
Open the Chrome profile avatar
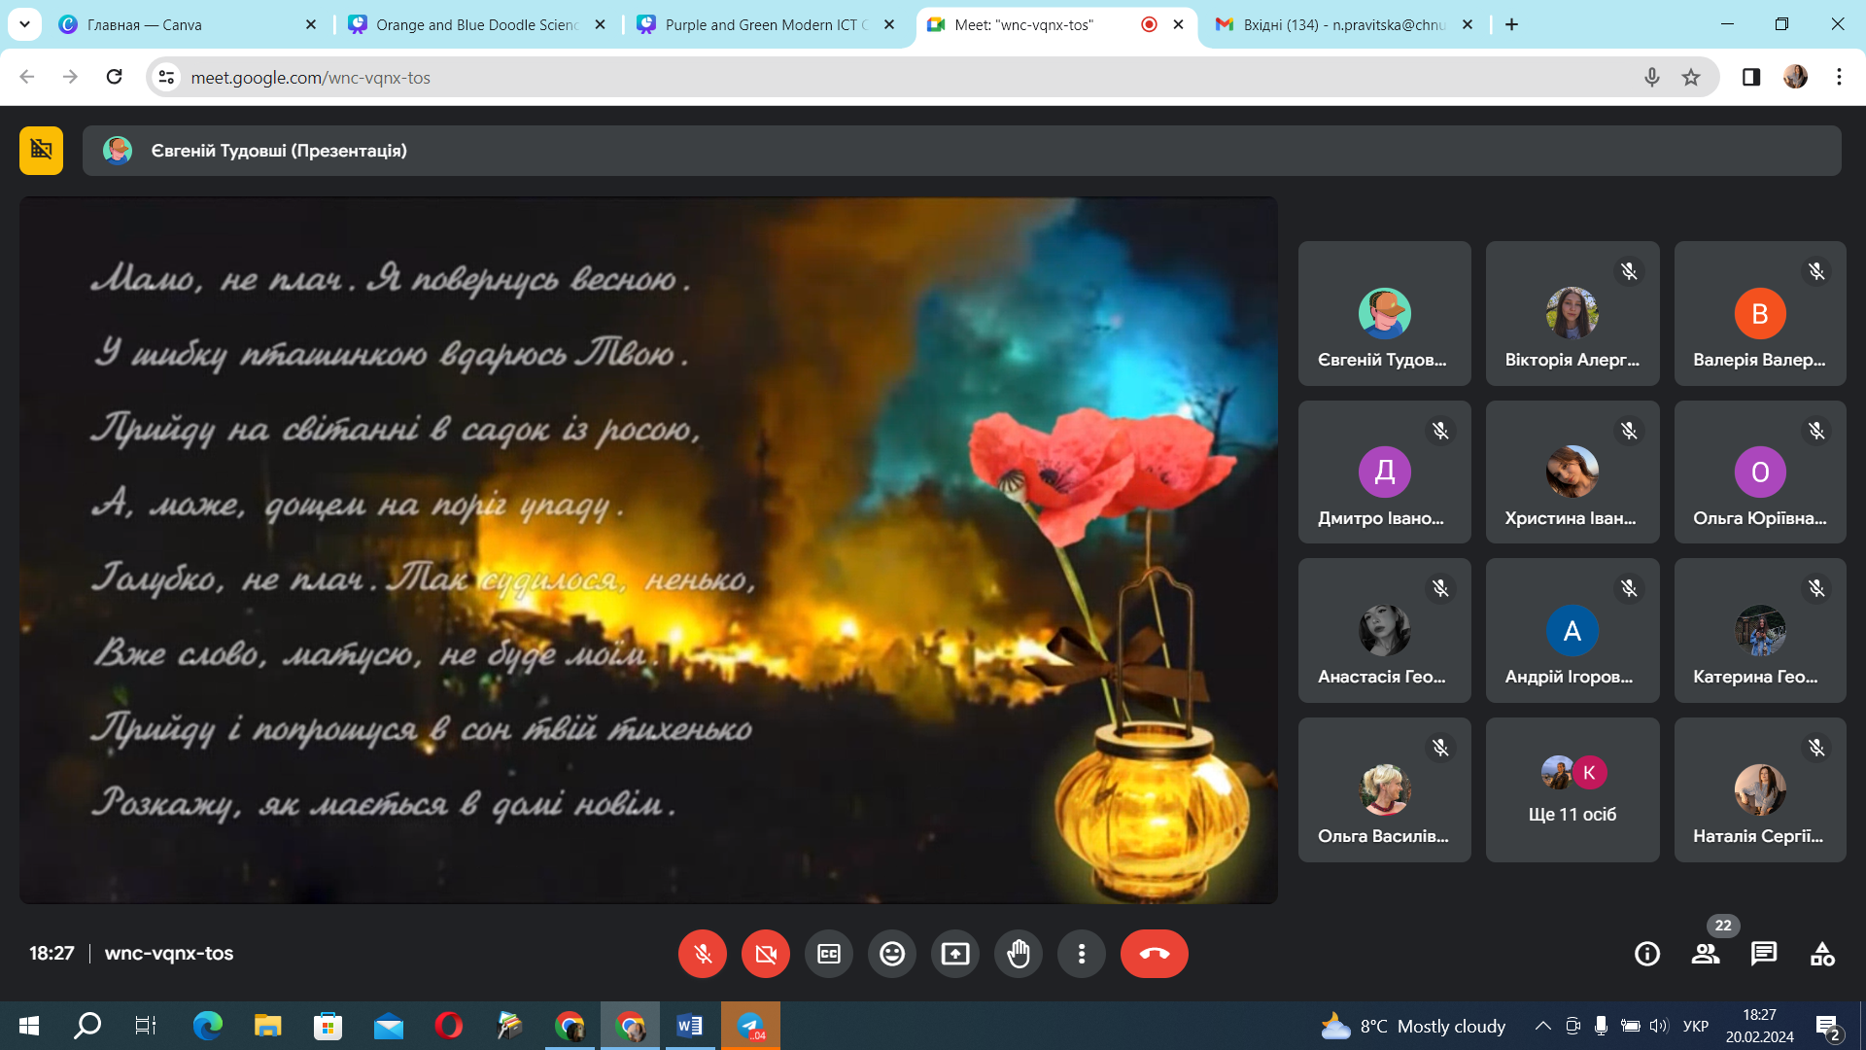(1795, 77)
